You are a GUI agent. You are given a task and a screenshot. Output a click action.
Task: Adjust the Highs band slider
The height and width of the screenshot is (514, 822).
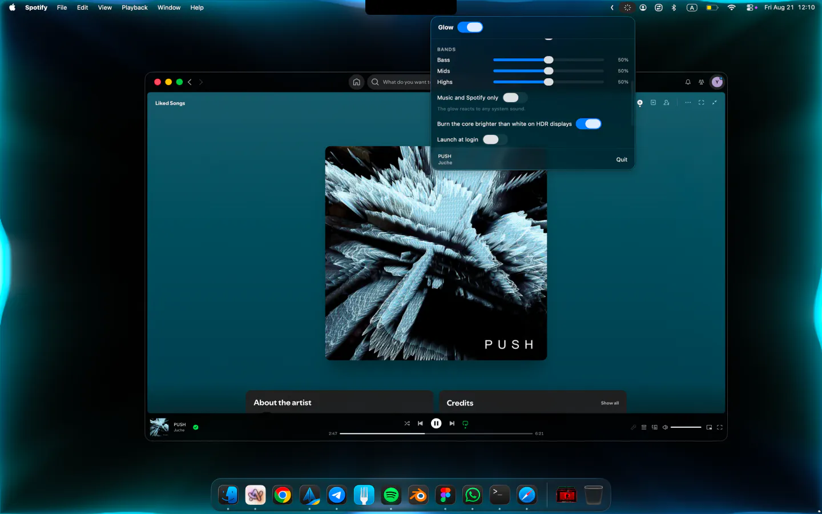pyautogui.click(x=549, y=82)
